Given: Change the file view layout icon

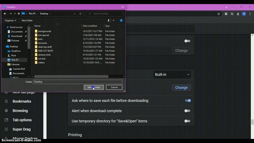Looking at the screenshot, I should point(110,20).
